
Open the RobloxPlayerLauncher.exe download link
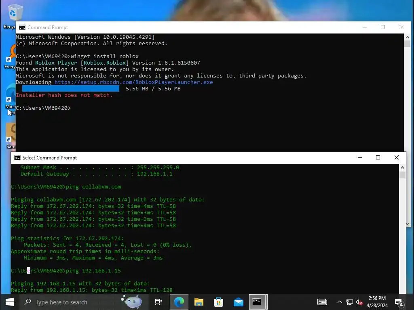point(133,82)
